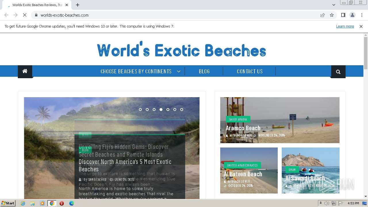Click the November 24, 2015 date
Image resolution: width=368 pixels, height=207 pixels.
[271, 135]
